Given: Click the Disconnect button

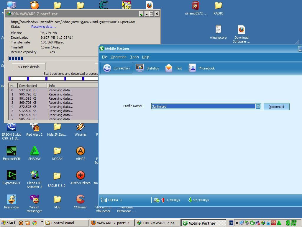Looking at the screenshot, I should [276, 106].
